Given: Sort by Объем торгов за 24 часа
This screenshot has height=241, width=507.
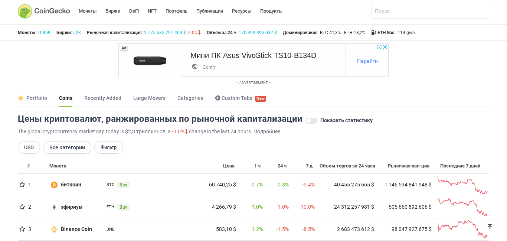Looking at the screenshot, I should click(x=347, y=166).
